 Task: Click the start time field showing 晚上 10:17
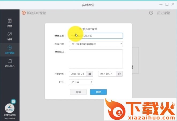107,74
